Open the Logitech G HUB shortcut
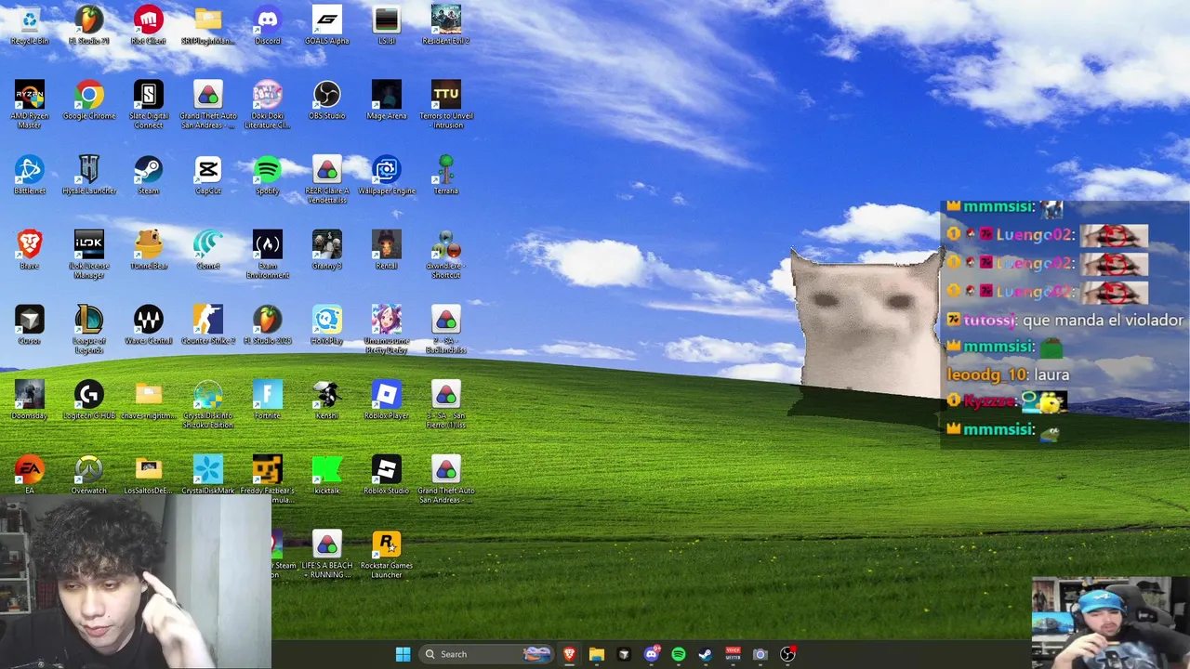The image size is (1190, 669). tap(89, 400)
